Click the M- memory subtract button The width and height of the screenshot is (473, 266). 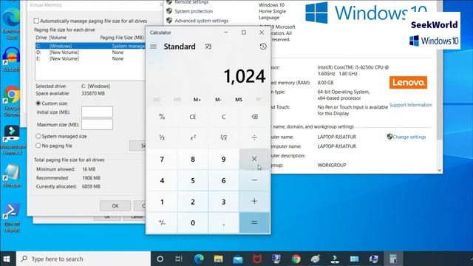coord(218,100)
